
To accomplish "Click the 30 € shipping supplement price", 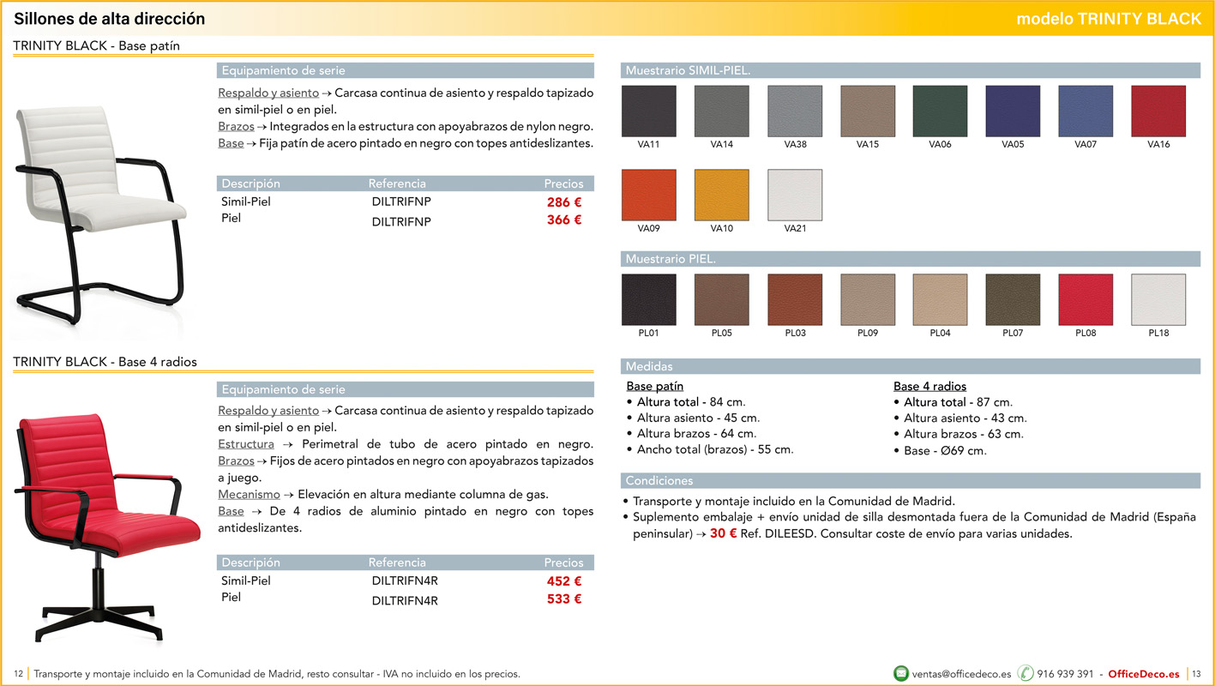I will click(723, 533).
